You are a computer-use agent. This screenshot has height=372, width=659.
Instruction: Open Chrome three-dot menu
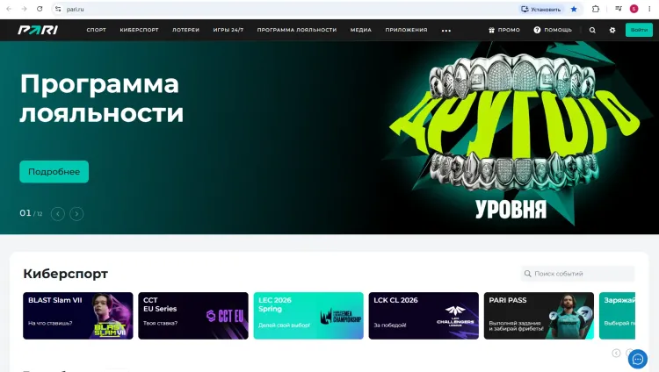pyautogui.click(x=649, y=9)
